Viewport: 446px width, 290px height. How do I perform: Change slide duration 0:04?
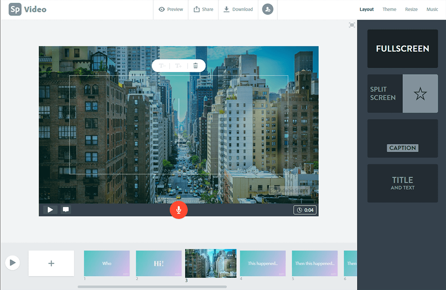(305, 210)
